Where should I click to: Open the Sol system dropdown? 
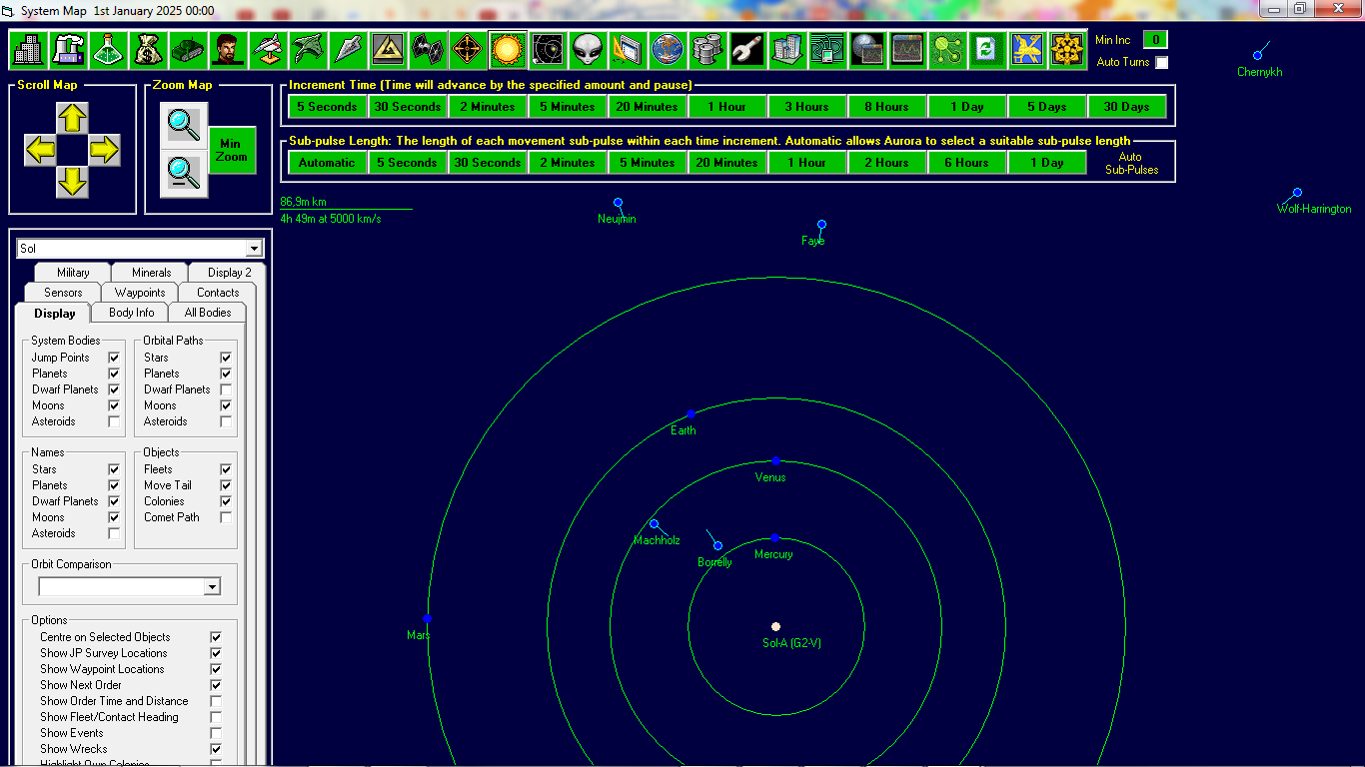pos(254,249)
